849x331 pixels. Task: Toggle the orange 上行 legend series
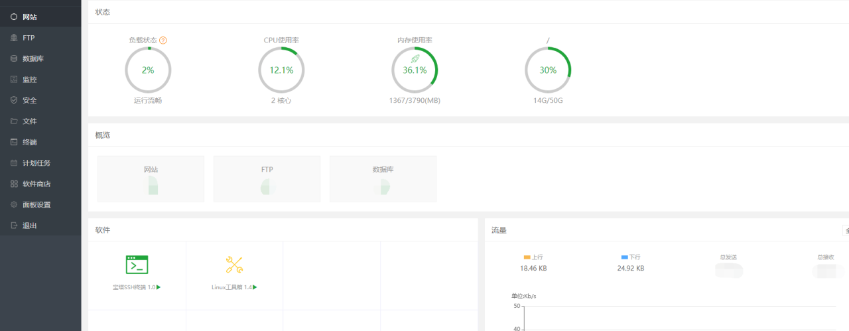pyautogui.click(x=533, y=257)
